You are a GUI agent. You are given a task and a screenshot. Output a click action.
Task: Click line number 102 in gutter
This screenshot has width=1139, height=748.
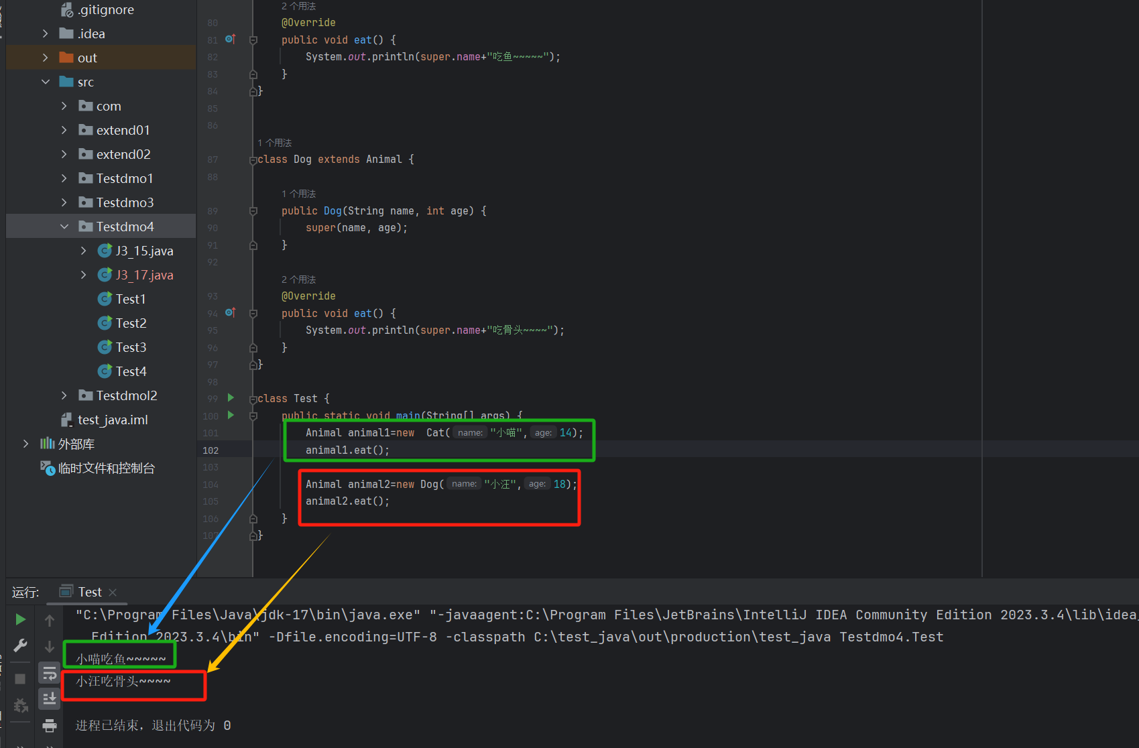211,450
